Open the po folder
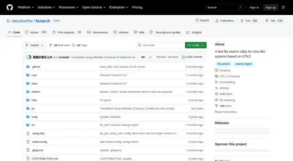Image resolution: width=293 pixels, height=161 pixels. (33, 109)
